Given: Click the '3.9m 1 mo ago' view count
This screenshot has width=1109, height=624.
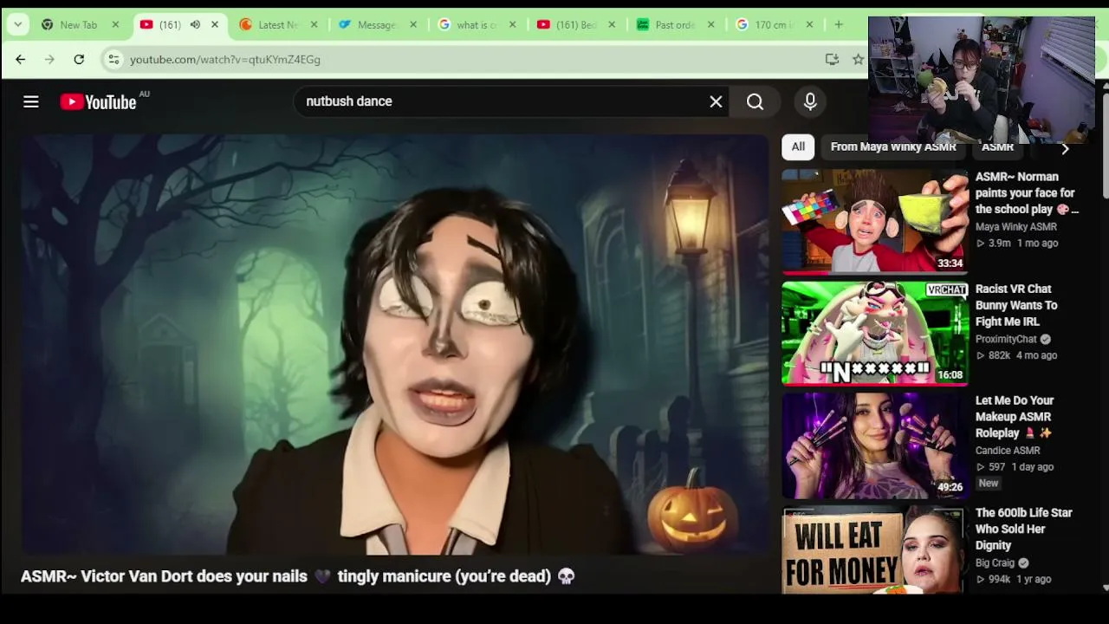Looking at the screenshot, I should point(1016,244).
